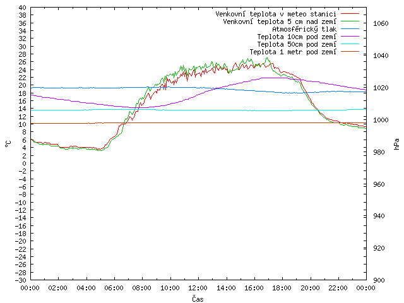Click the 40 temperature axis label
Image resolution: width=404 pixels, height=303 pixels.
[22, 8]
